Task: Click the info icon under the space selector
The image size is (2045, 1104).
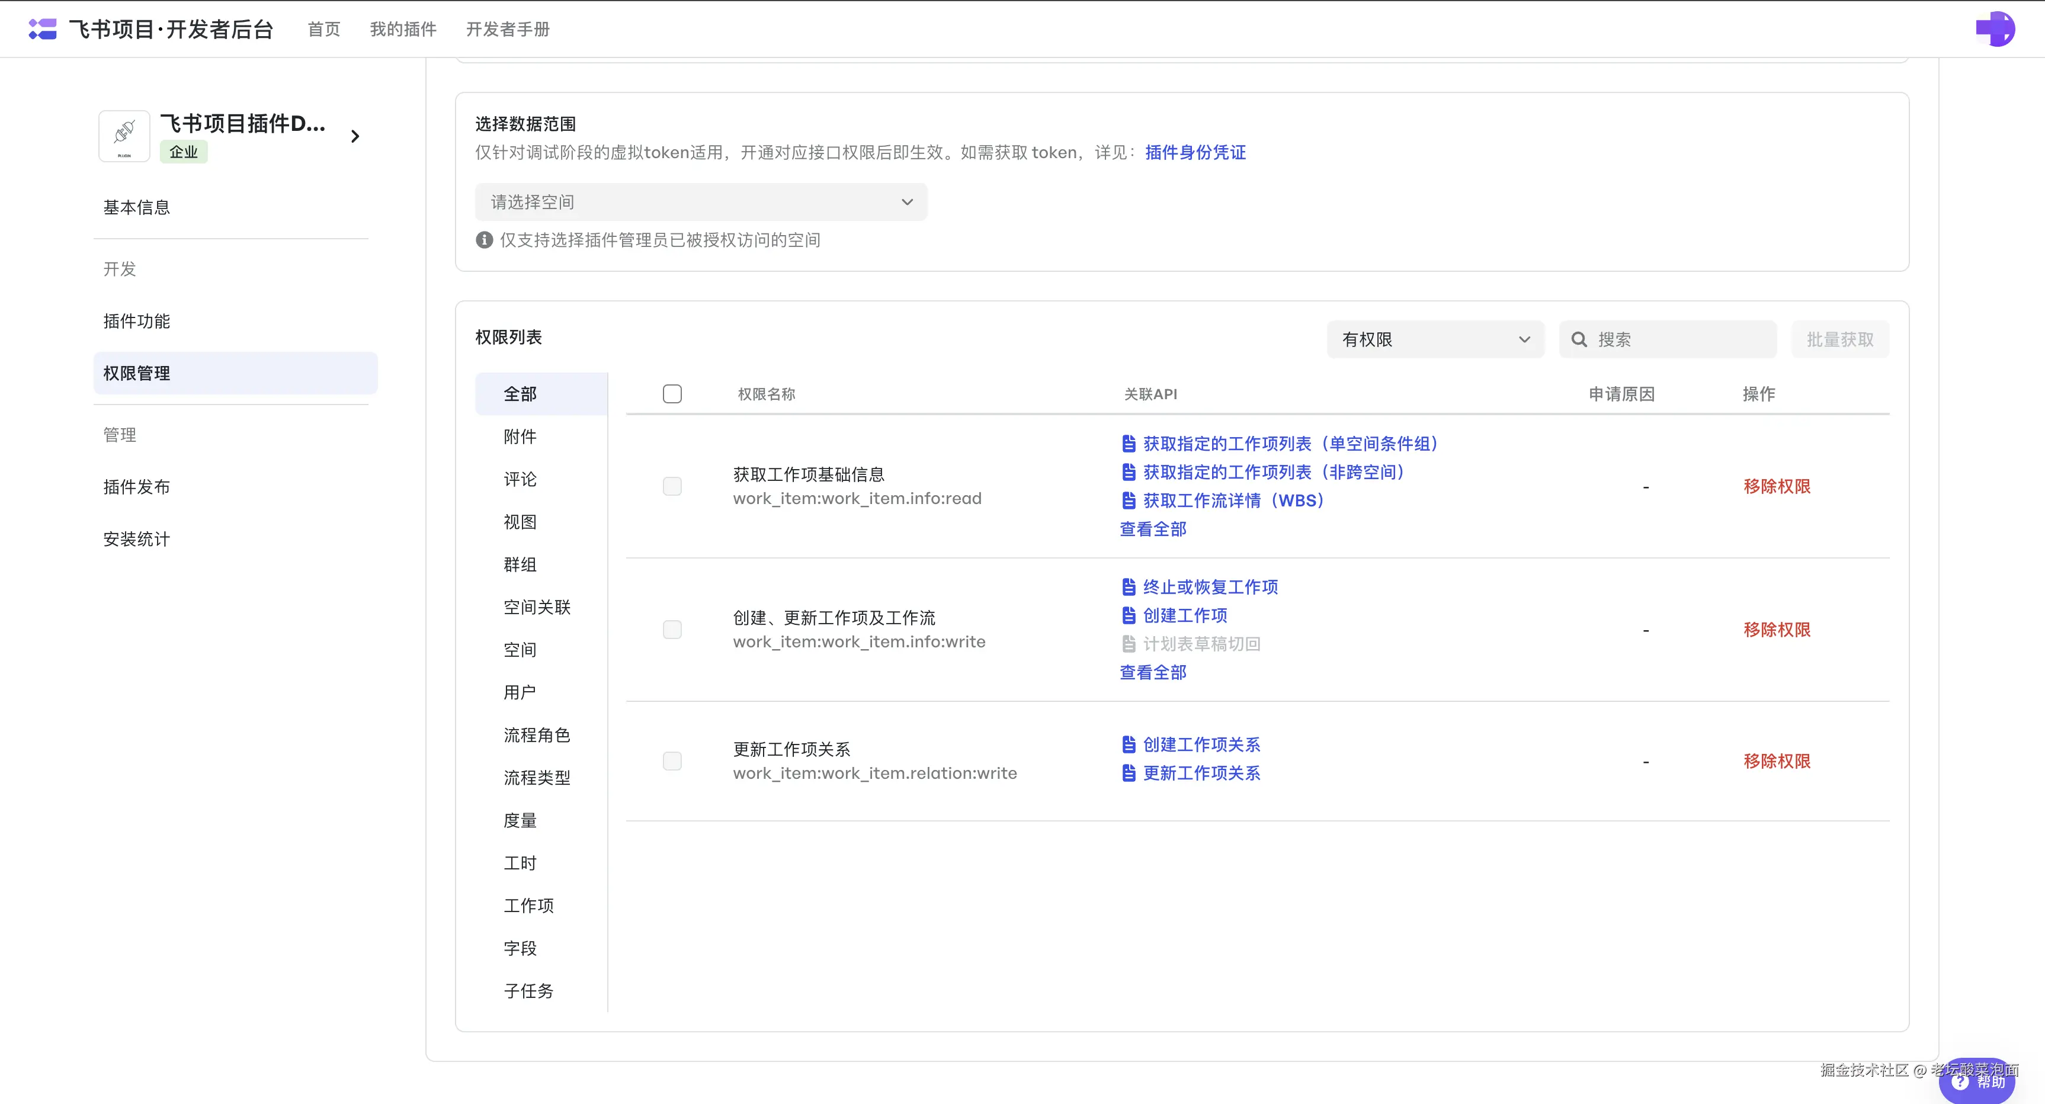Action: (x=484, y=240)
